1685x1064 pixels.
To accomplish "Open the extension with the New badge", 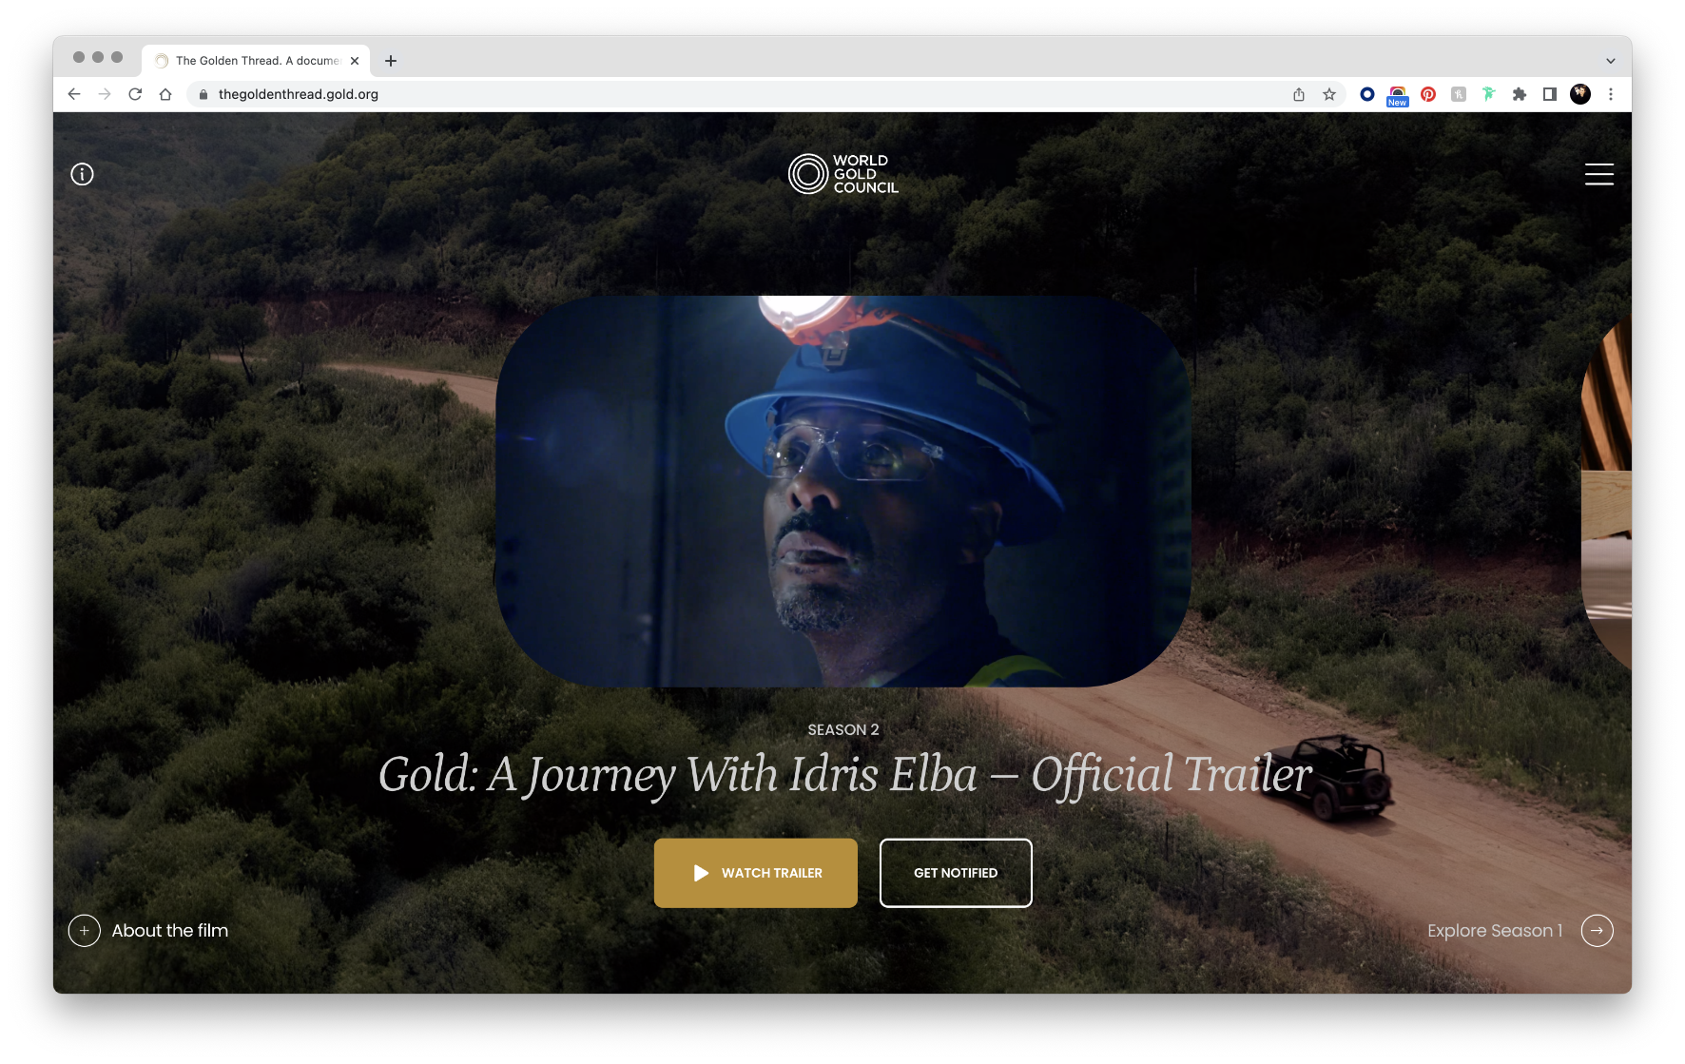I will [1398, 95].
